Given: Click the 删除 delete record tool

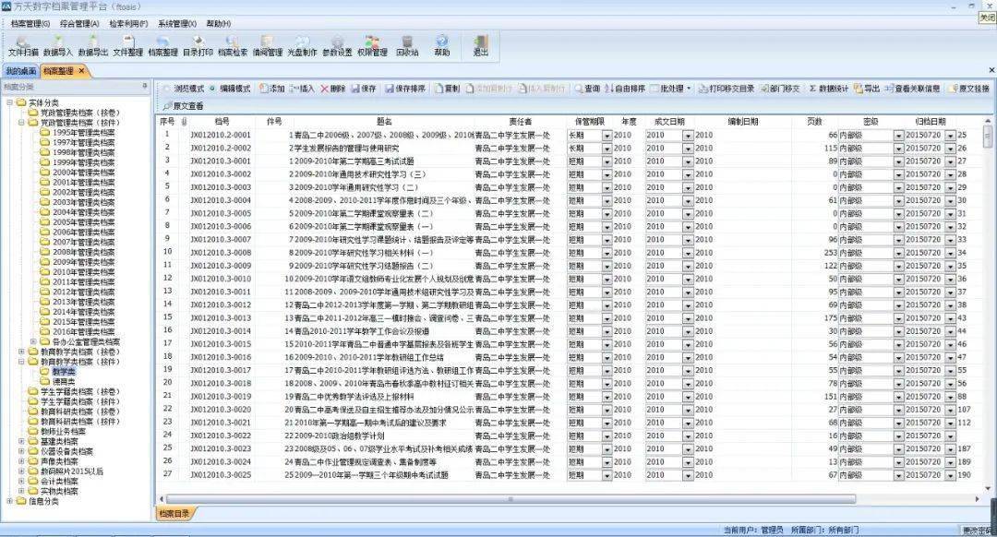Looking at the screenshot, I should 333,89.
